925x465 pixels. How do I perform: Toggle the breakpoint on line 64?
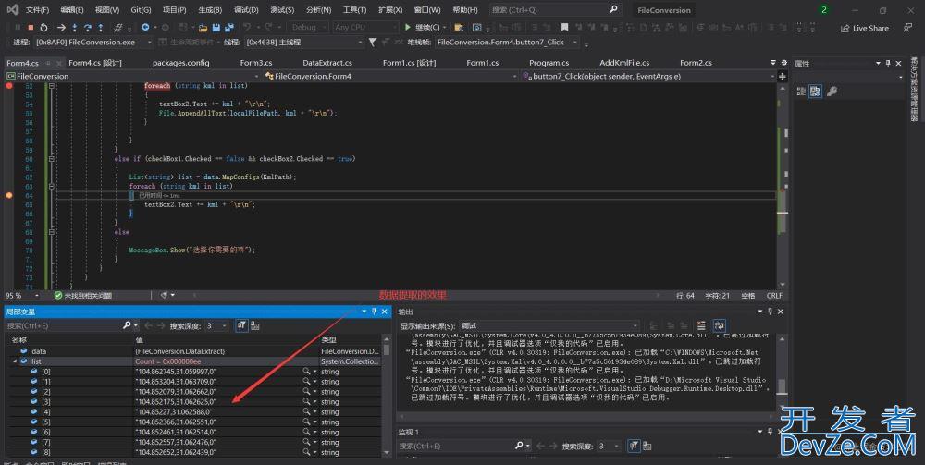click(9, 195)
